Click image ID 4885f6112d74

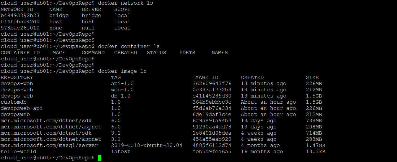click(x=212, y=146)
